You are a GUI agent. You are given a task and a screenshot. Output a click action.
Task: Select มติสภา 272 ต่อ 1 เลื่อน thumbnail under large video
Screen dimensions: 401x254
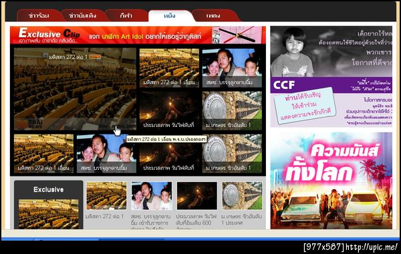(x=43, y=154)
